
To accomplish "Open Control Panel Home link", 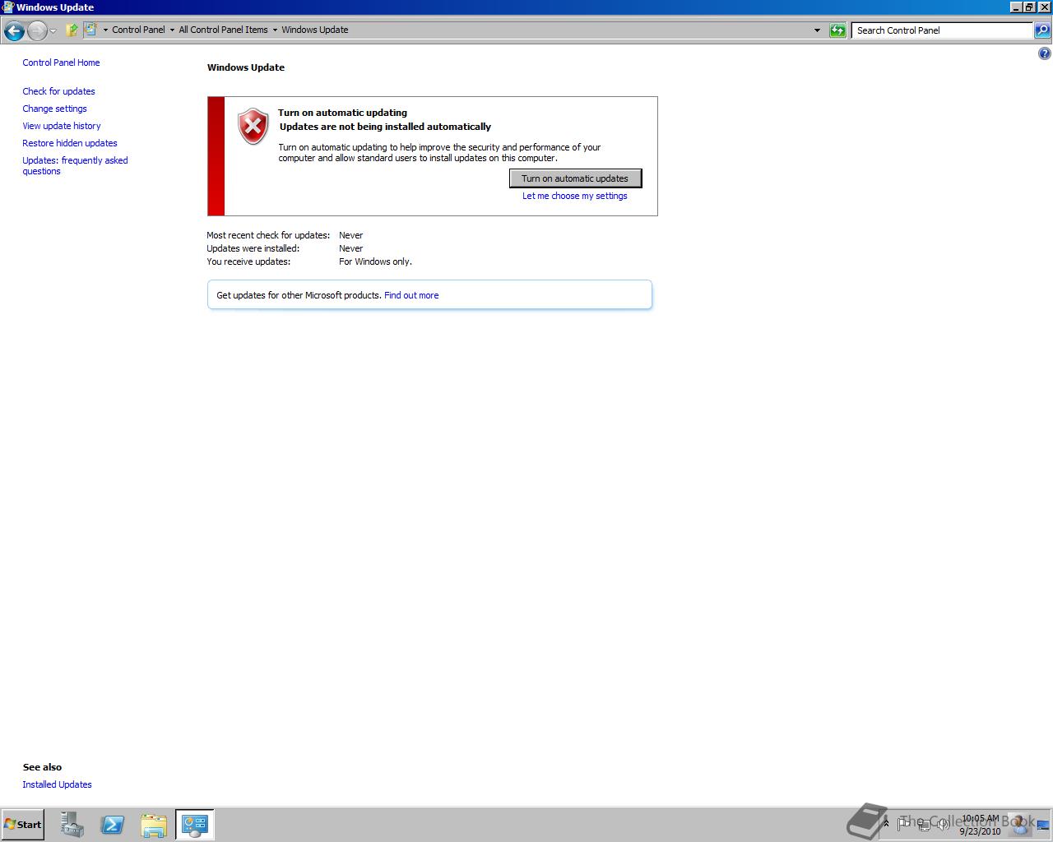I will coord(61,62).
